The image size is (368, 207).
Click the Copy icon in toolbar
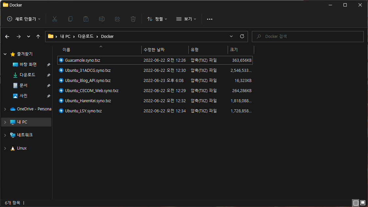(70, 19)
